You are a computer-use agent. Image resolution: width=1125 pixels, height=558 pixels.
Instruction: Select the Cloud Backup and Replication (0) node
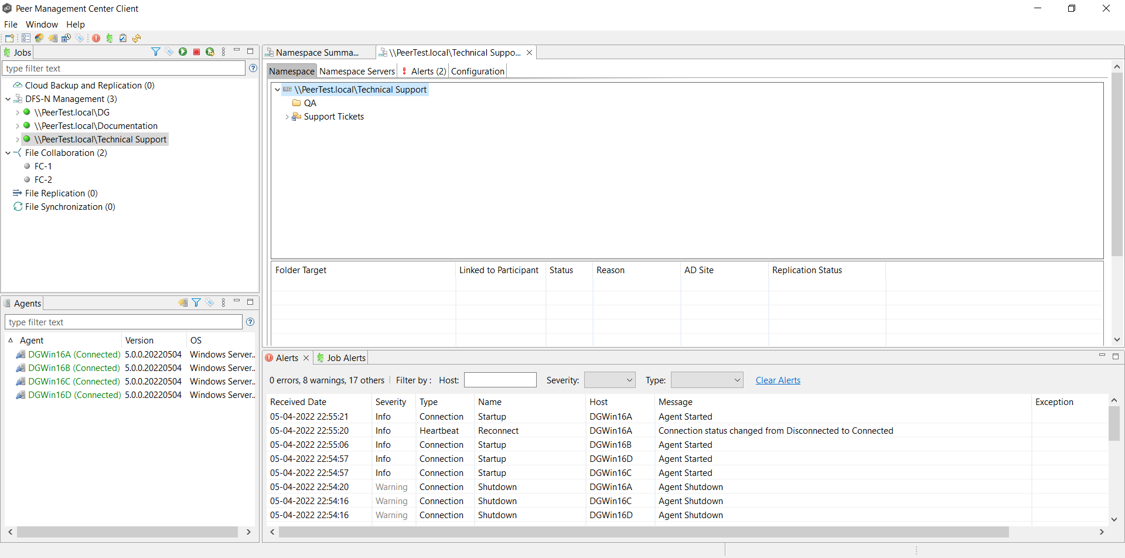click(x=89, y=85)
